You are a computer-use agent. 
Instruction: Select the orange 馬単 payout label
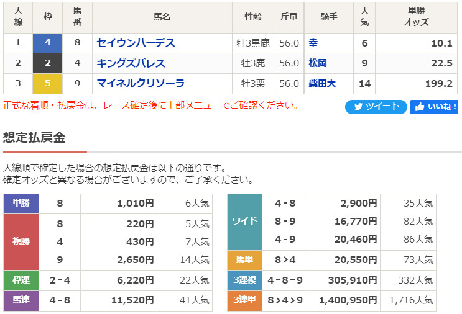pos(244,261)
